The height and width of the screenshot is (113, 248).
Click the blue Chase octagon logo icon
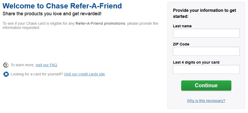pyautogui.click(x=6, y=74)
